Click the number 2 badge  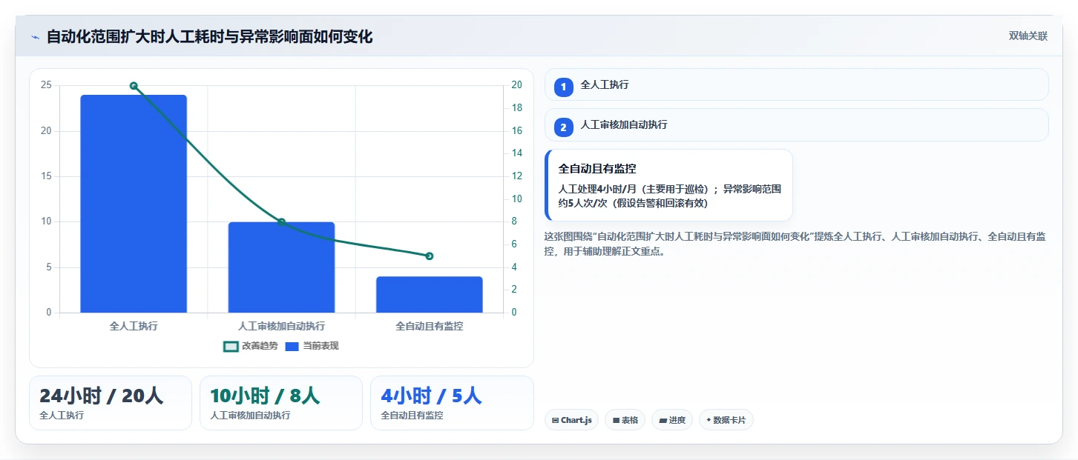click(x=563, y=127)
